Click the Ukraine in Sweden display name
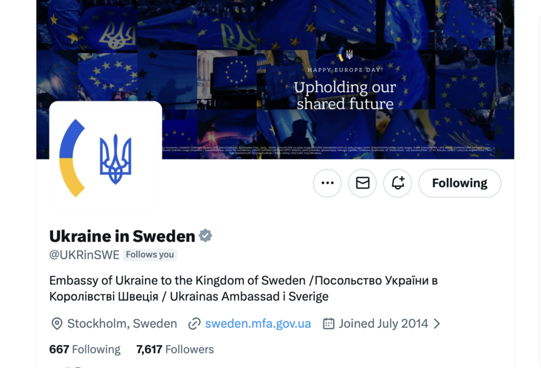This screenshot has height=368, width=541. (x=122, y=236)
